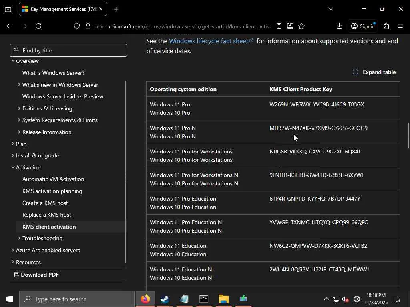Go back to previous page
This screenshot has width=410, height=307.
[10, 26]
